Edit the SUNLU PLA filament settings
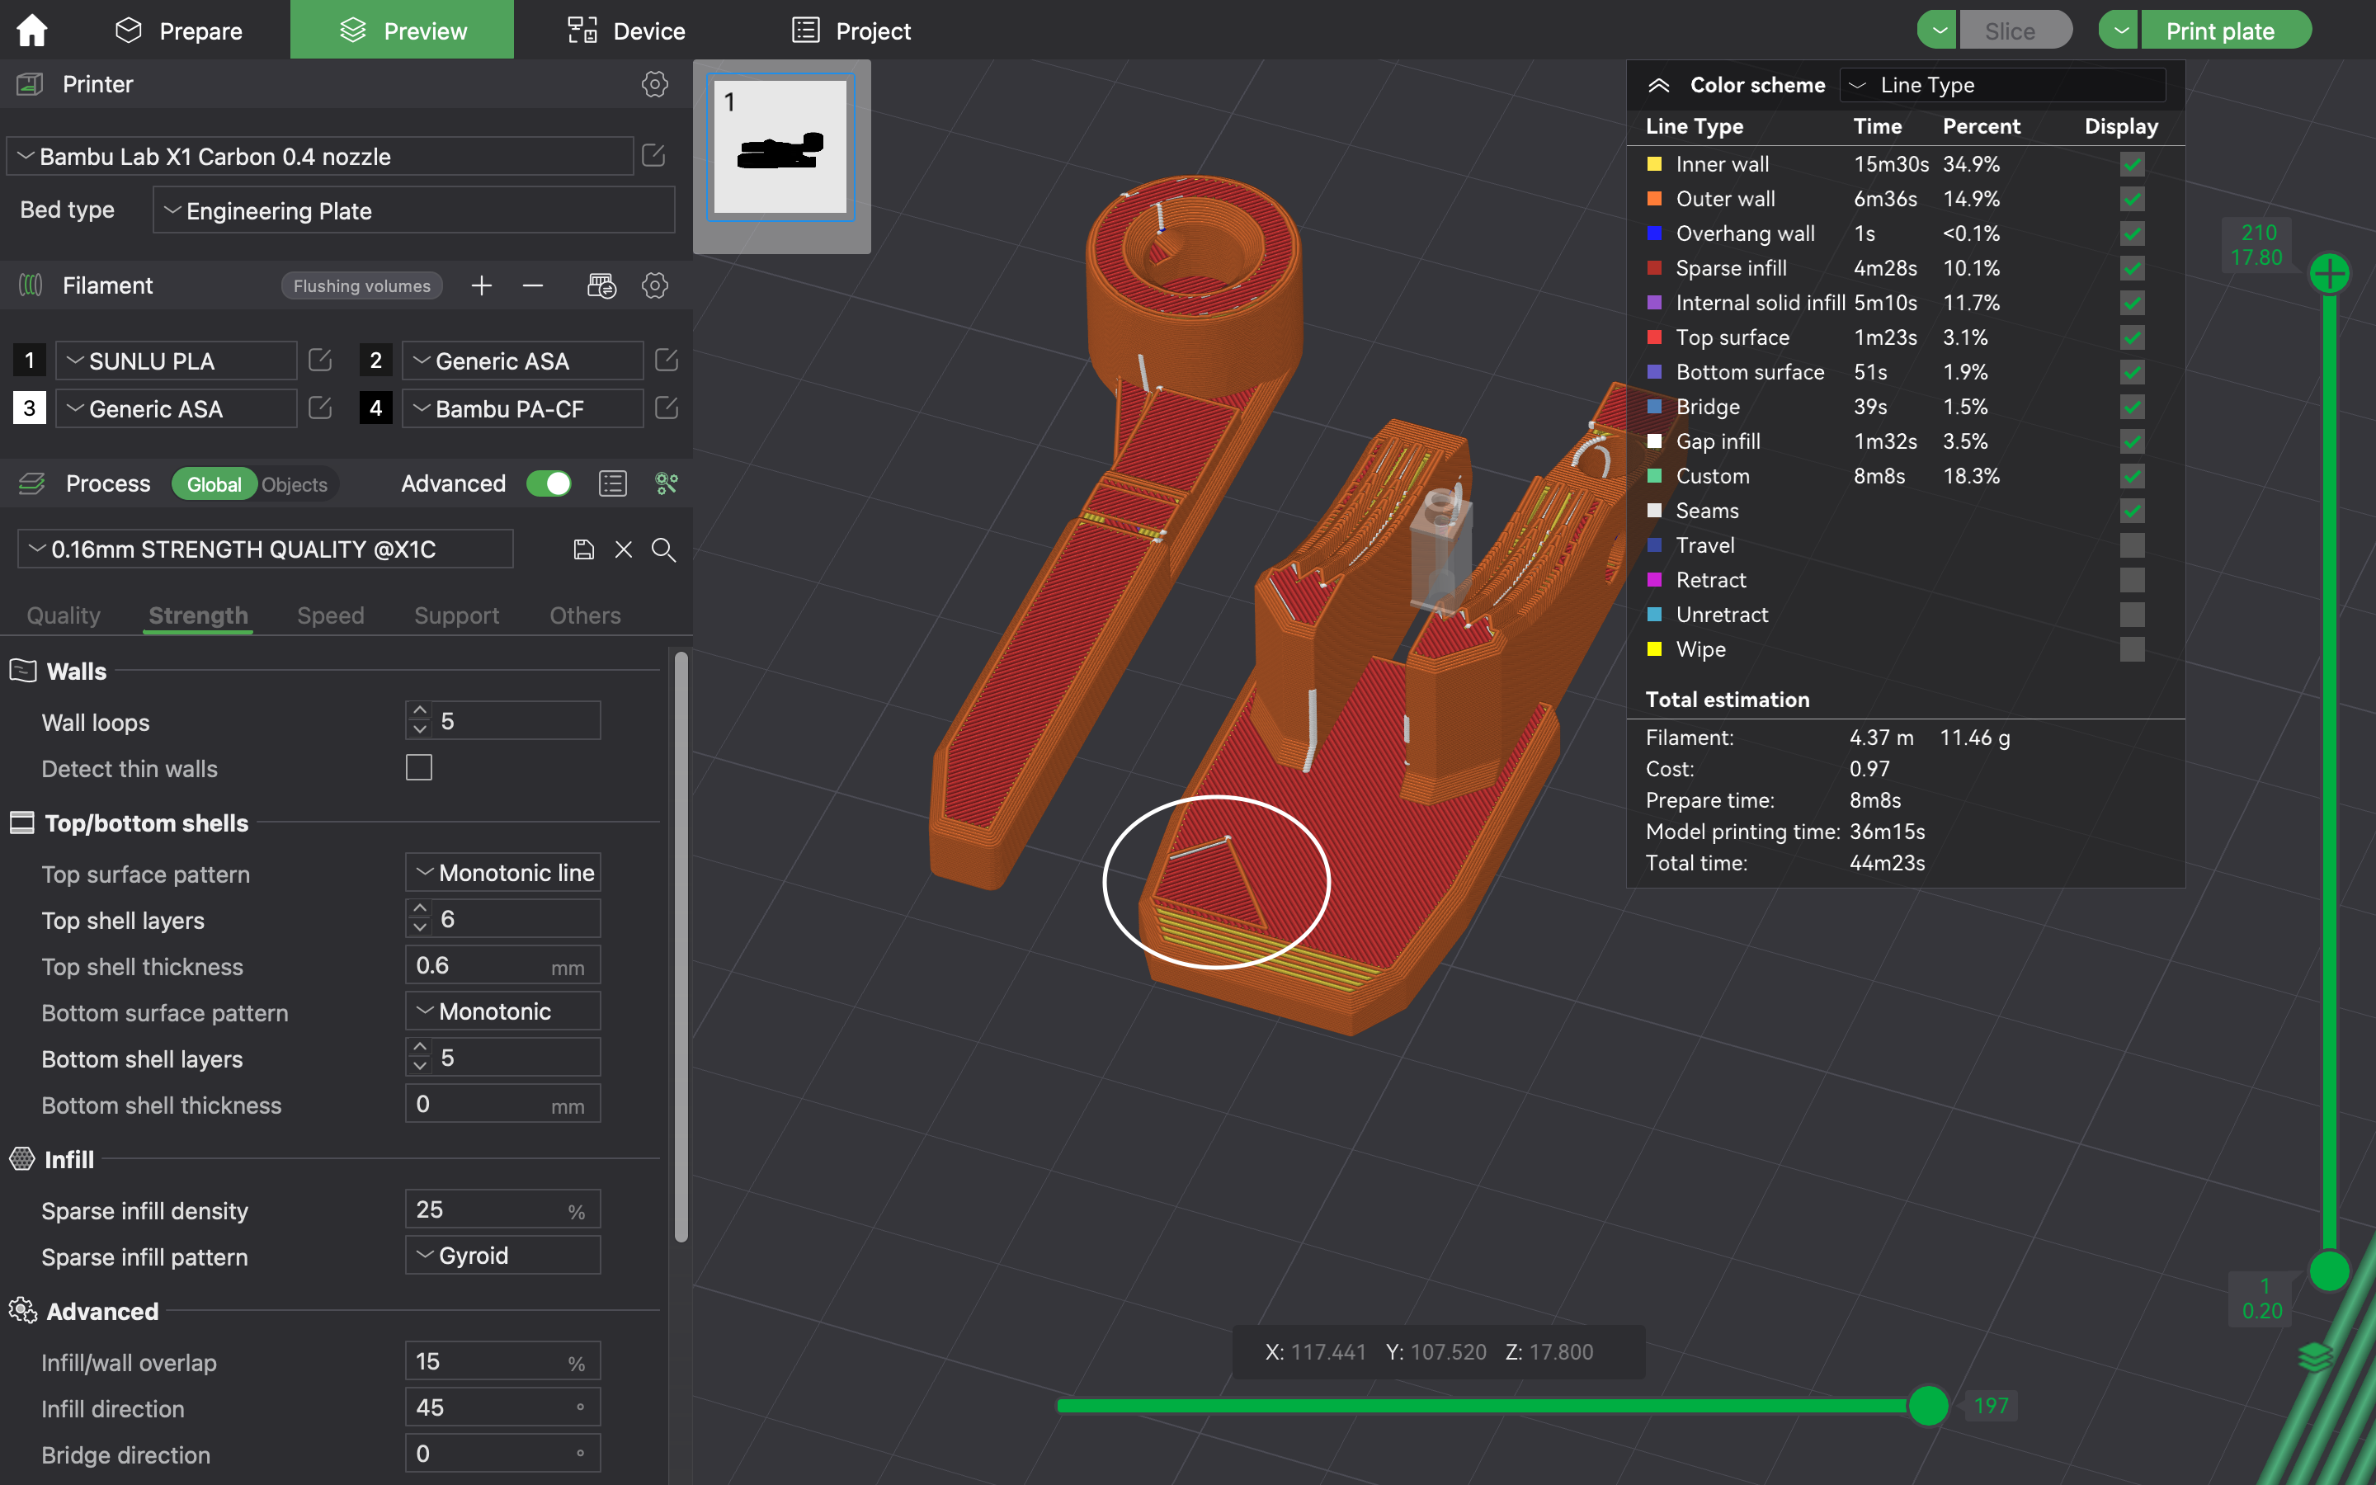The width and height of the screenshot is (2376, 1485). point(319,360)
